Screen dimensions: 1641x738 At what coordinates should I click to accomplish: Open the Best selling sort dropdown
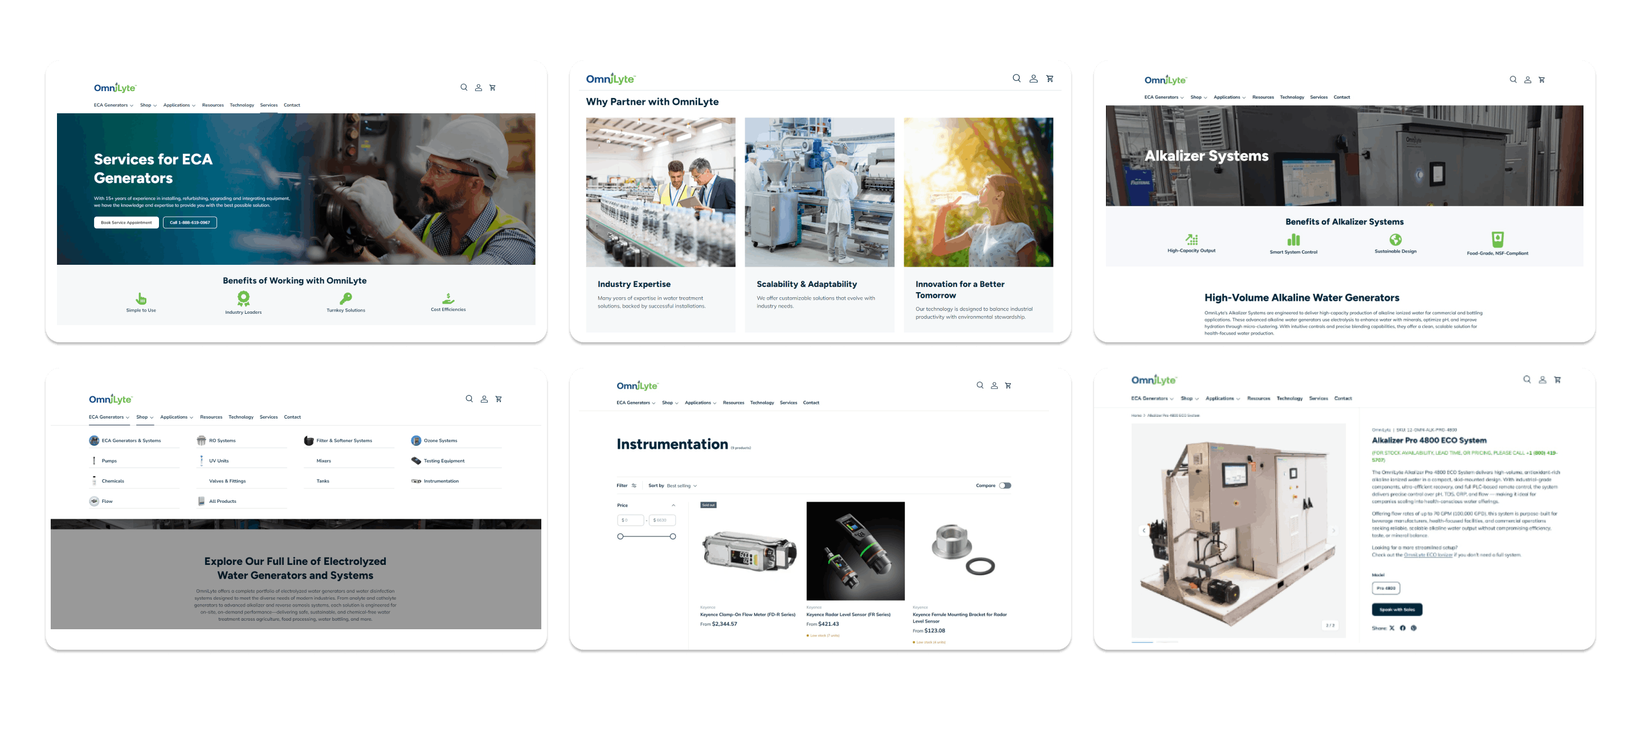point(681,486)
